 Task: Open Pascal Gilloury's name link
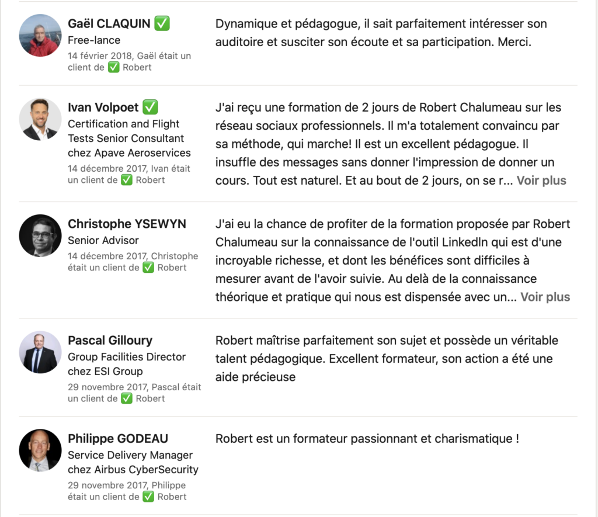110,341
